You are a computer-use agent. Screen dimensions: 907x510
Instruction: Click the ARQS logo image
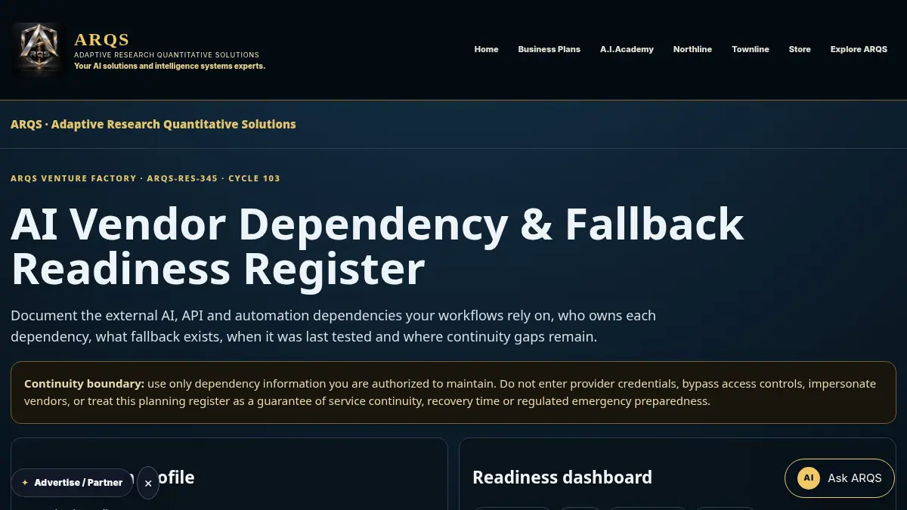pyautogui.click(x=39, y=50)
